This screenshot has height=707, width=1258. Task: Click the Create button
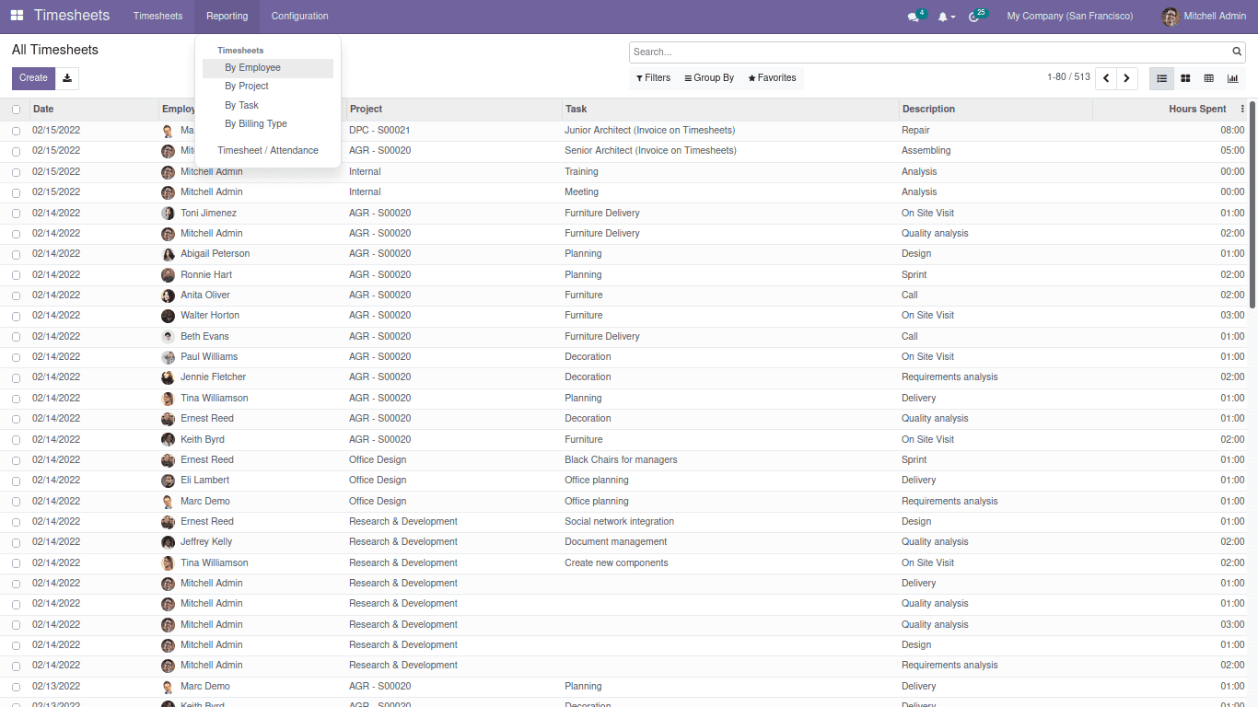33,78
